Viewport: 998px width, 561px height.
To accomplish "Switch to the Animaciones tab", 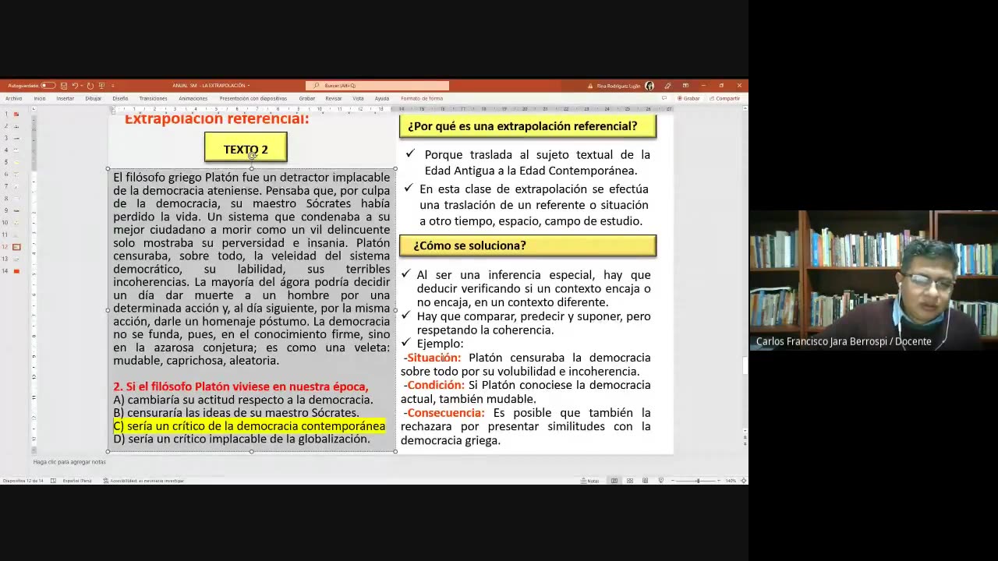I will pyautogui.click(x=193, y=98).
